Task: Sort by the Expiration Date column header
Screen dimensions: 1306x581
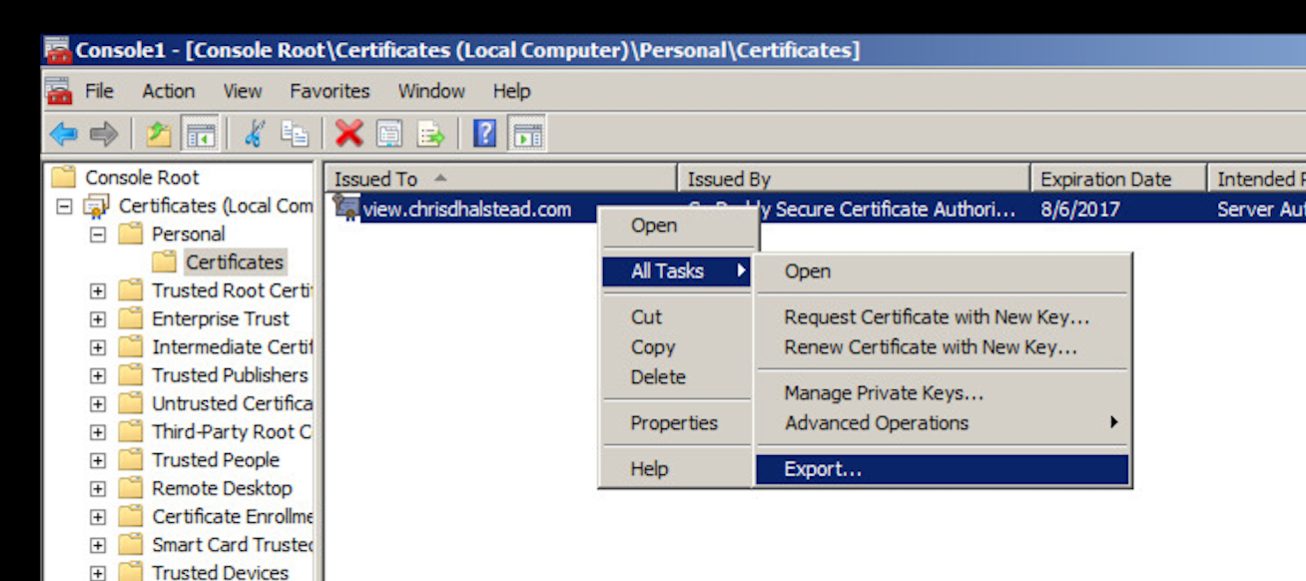Action: [1105, 180]
